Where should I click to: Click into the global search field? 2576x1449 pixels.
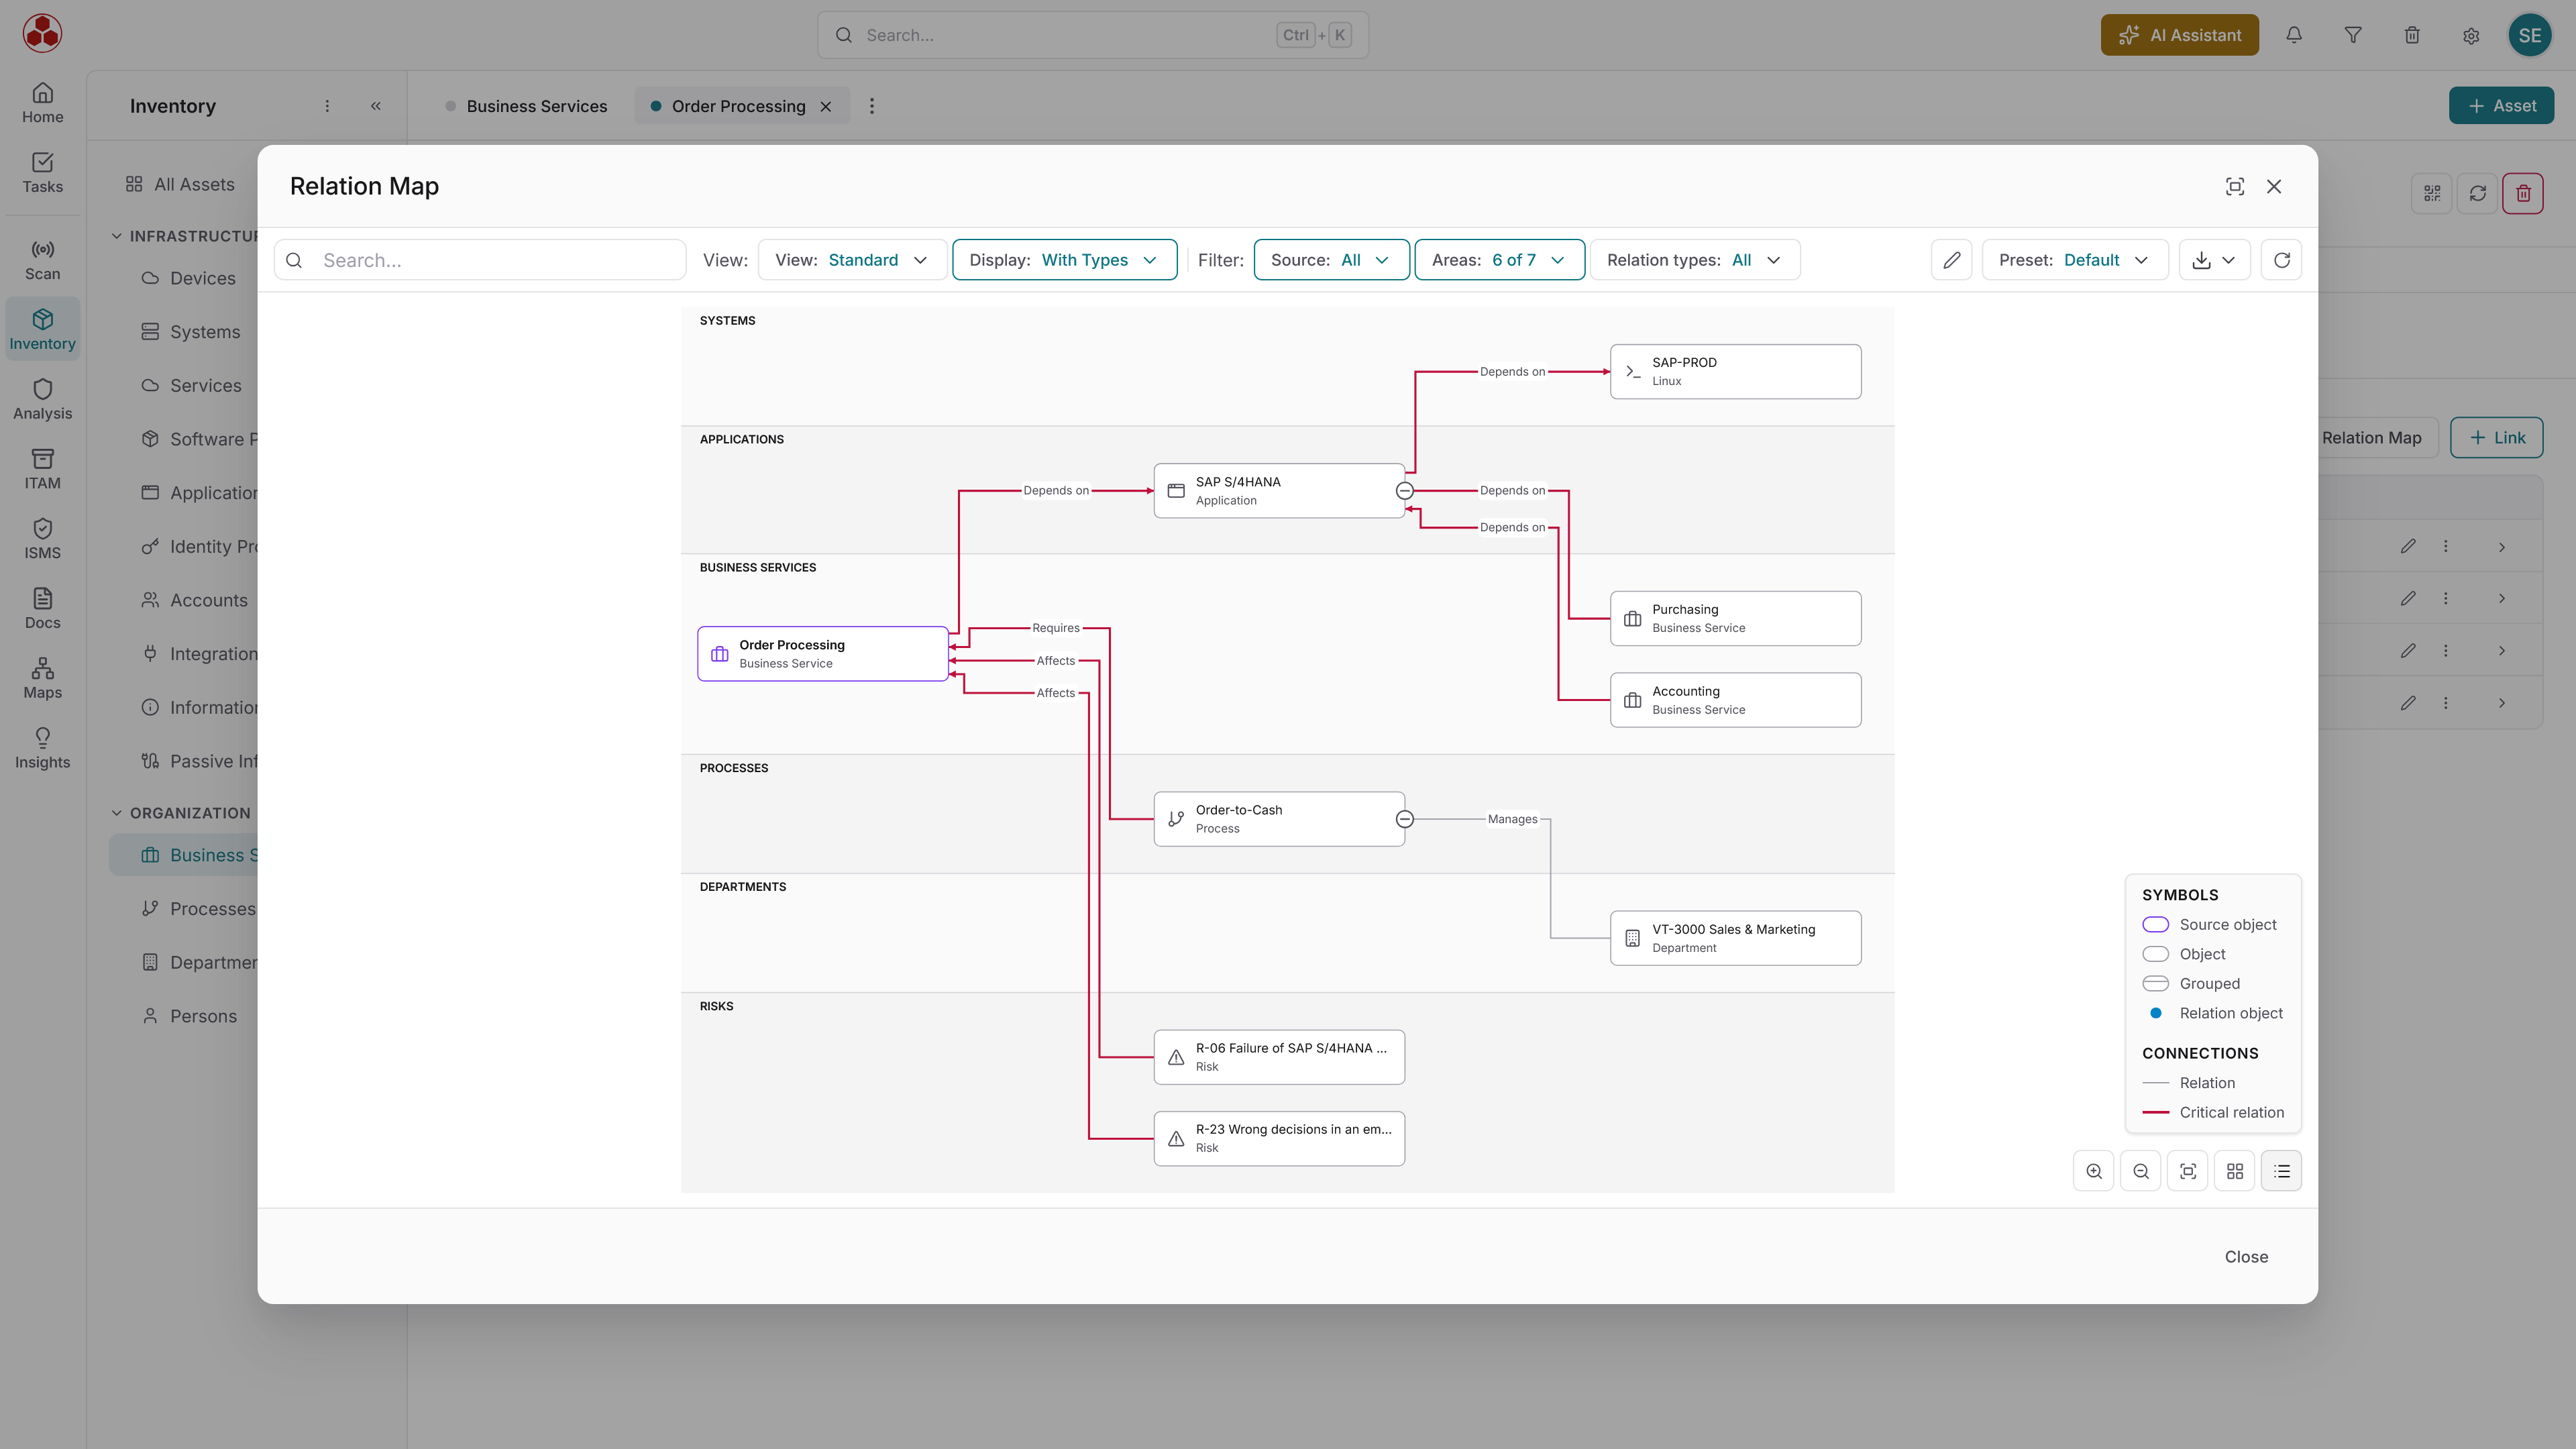pos(1093,35)
